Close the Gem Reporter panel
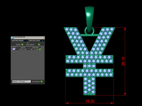The width and height of the screenshot is (142, 106). tap(43, 38)
